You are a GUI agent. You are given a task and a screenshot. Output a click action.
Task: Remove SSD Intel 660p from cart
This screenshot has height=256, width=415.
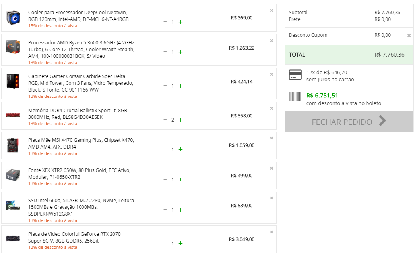271,198
